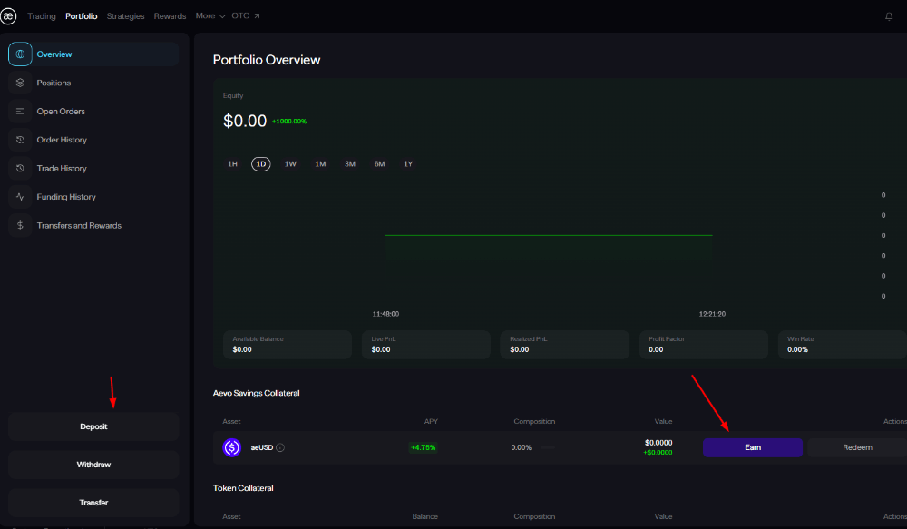The height and width of the screenshot is (529, 907).
Task: Click the Portfolio Overview heading
Action: click(x=267, y=60)
